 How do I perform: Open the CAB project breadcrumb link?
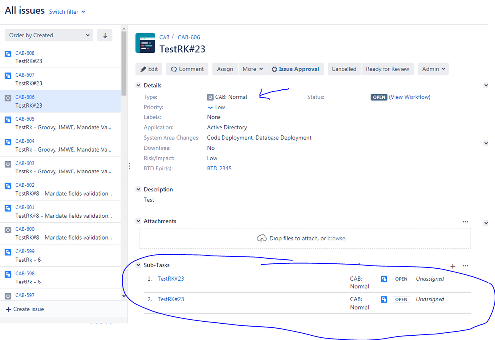(164, 37)
